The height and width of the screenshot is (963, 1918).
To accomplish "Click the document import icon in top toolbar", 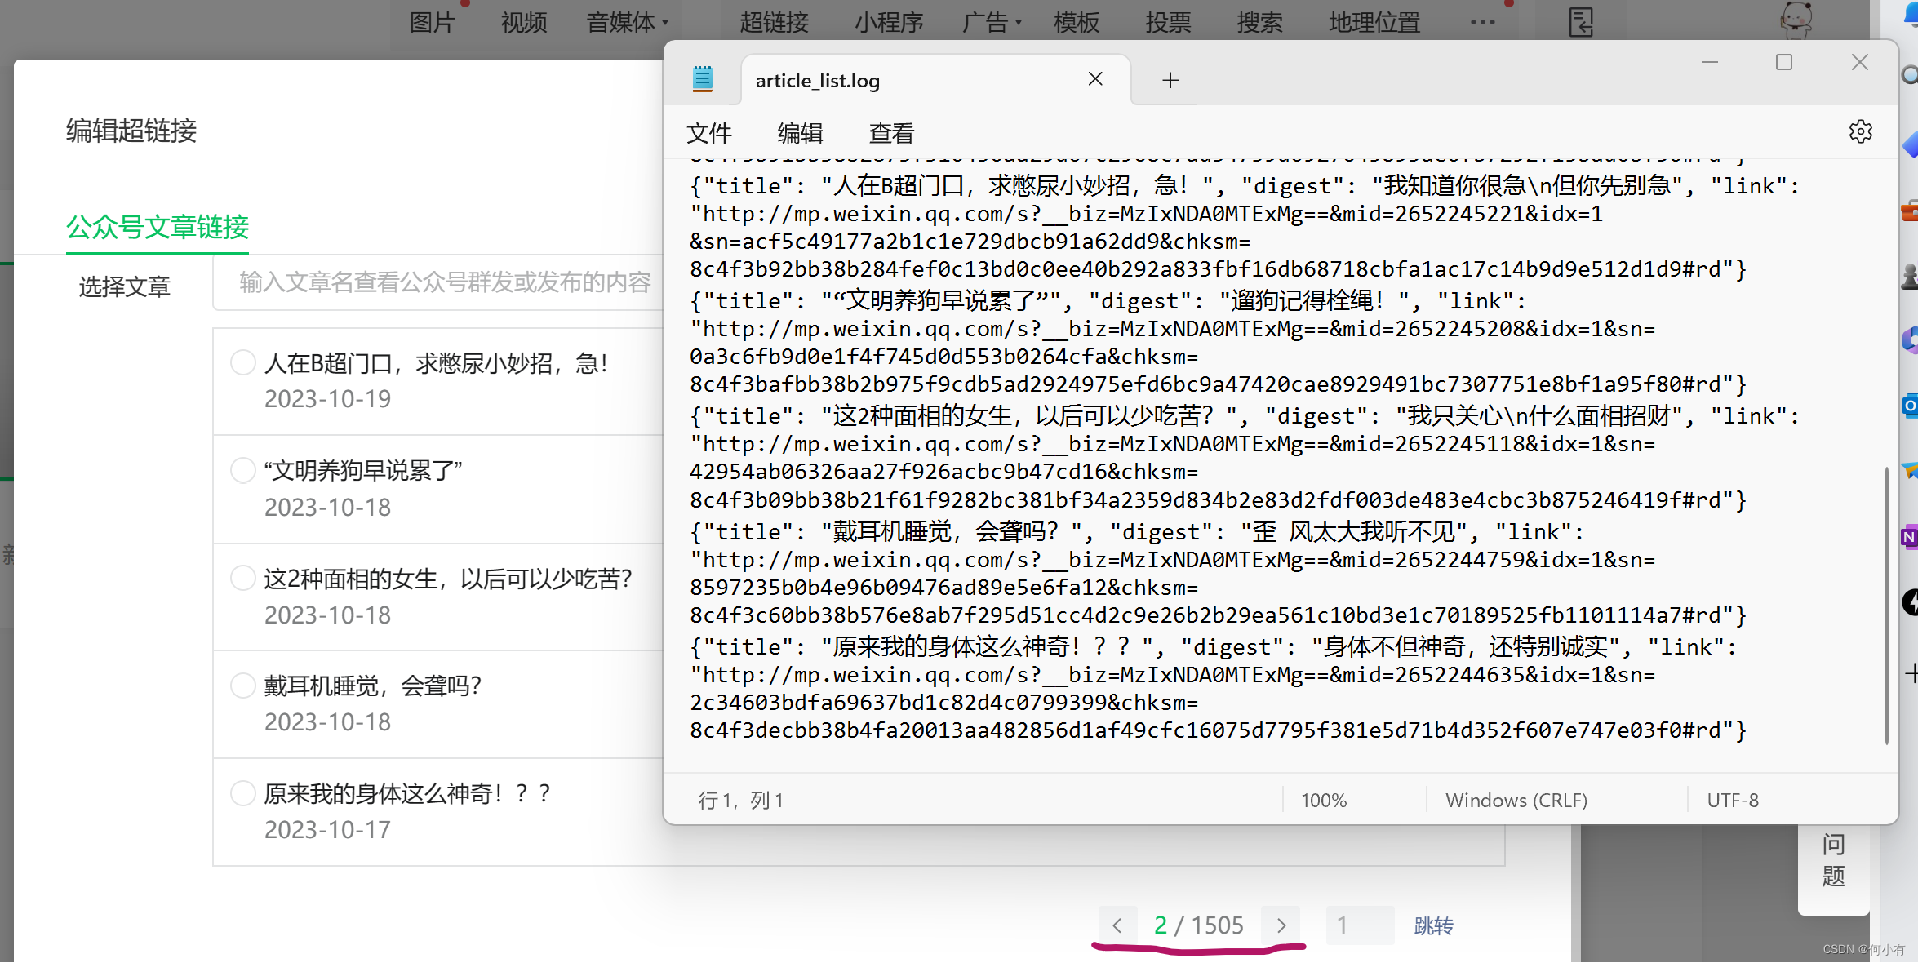I will pyautogui.click(x=1581, y=21).
